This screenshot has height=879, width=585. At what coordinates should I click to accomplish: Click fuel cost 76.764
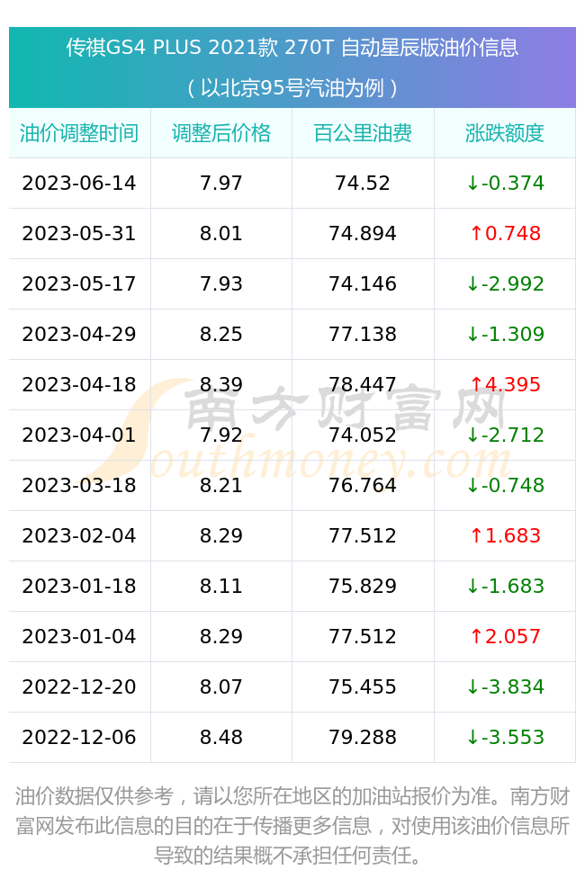[363, 486]
